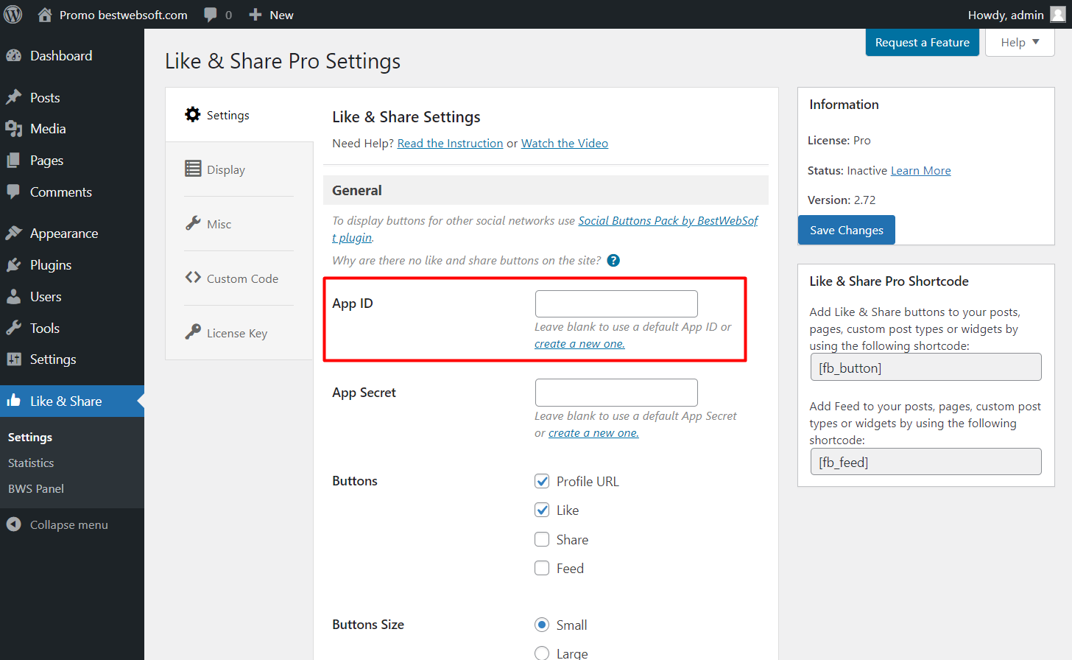This screenshot has height=660, width=1072.
Task: Click create a new one under App ID
Action: click(579, 344)
